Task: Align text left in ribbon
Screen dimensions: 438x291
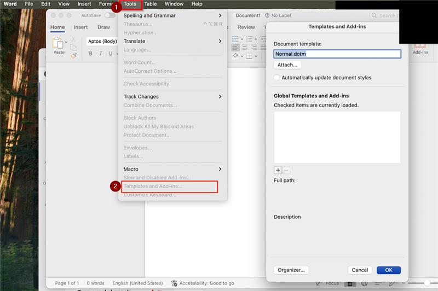Action: coord(235,48)
